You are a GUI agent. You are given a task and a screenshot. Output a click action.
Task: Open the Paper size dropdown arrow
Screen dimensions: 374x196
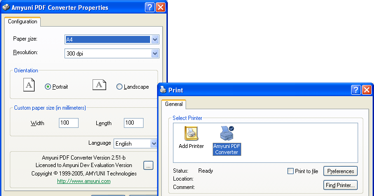click(x=155, y=40)
